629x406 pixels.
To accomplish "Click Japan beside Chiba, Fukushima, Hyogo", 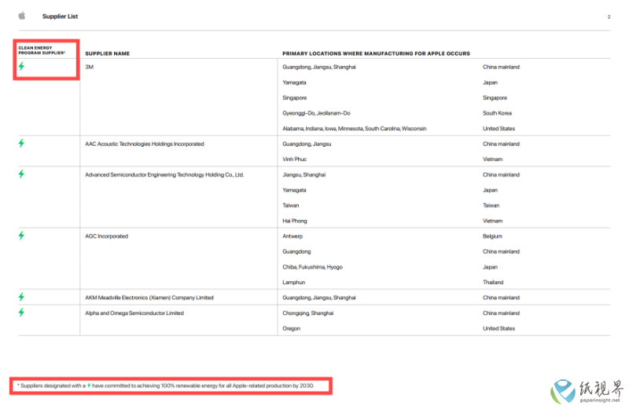I will click(490, 267).
